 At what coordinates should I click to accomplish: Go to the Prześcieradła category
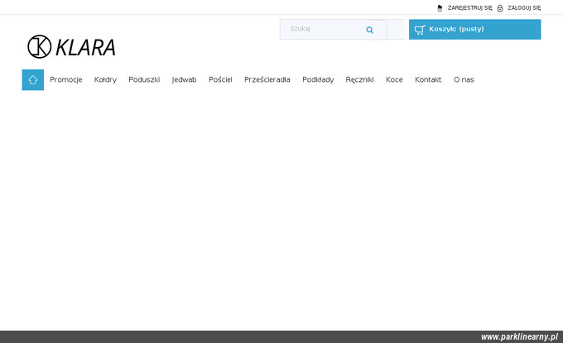tap(267, 79)
